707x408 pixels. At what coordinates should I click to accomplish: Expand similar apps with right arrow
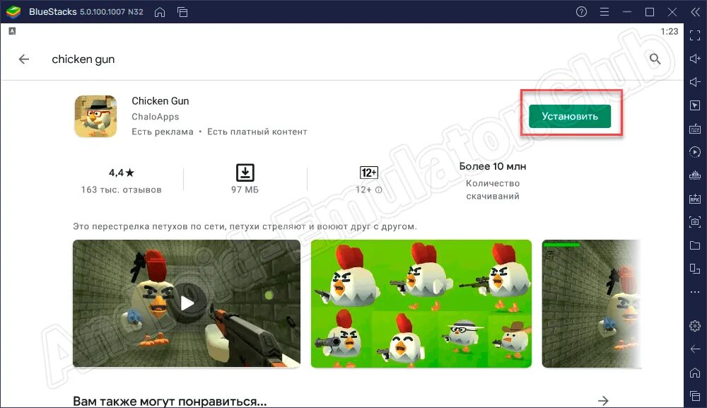603,400
